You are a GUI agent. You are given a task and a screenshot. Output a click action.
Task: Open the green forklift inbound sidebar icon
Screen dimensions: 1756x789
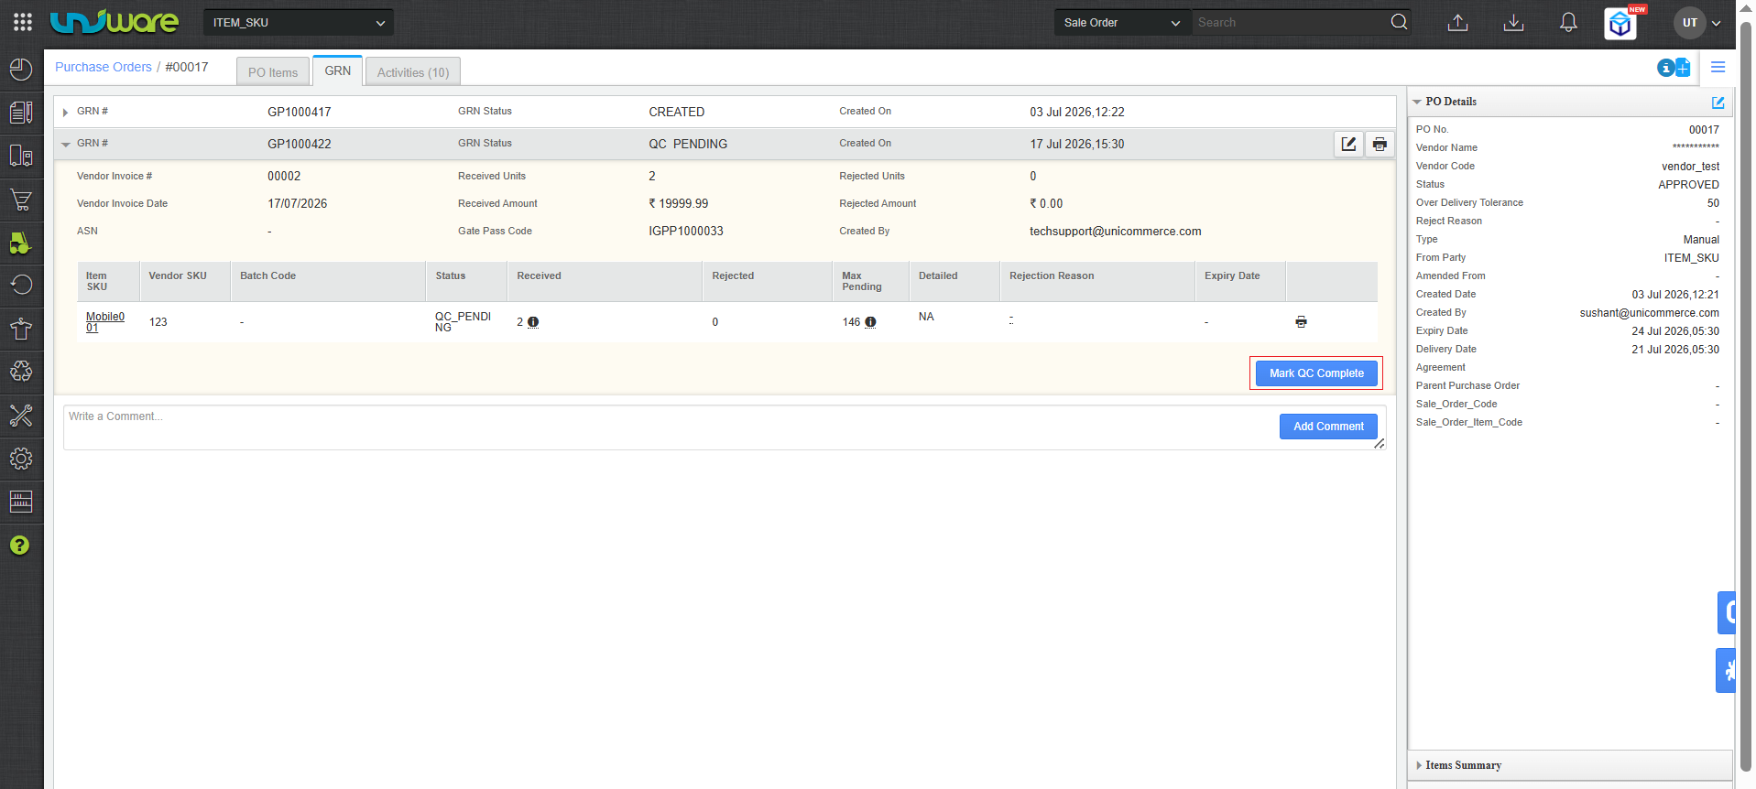point(21,243)
